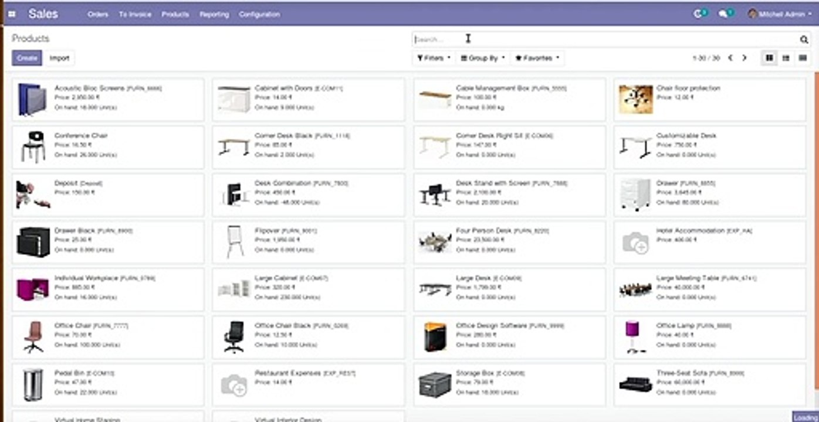The height and width of the screenshot is (422, 819).
Task: Open Four Person Desk image
Action: [x=435, y=242]
